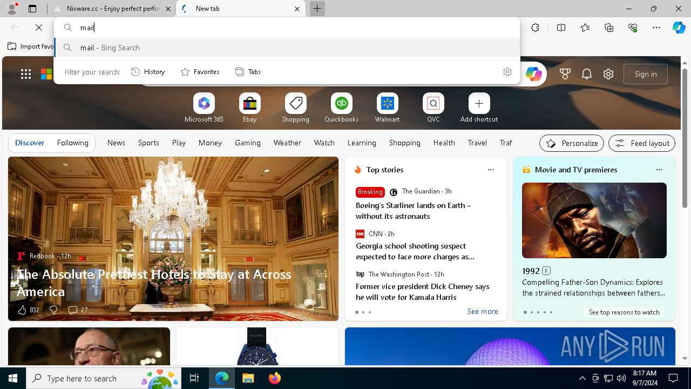
Task: Launch Firefox from the taskbar
Action: point(274,378)
